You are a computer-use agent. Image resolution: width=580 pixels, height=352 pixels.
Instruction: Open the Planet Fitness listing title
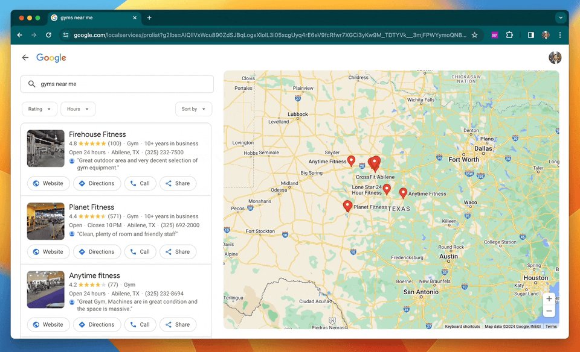click(x=91, y=207)
